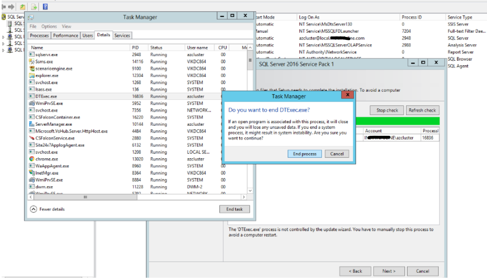This screenshot has height=279, width=487.
Task: Open the View menu in Task Manager
Action: pos(66,27)
